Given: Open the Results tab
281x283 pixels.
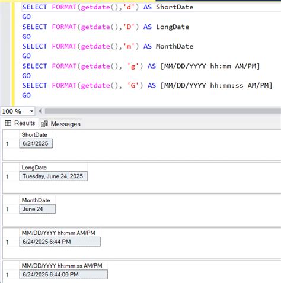Looking at the screenshot, I should (x=20, y=123).
